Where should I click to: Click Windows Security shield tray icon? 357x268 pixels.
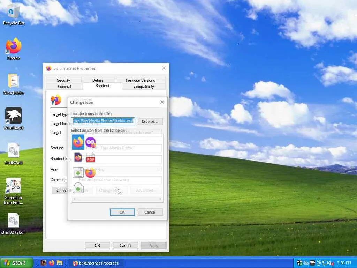tap(299, 263)
